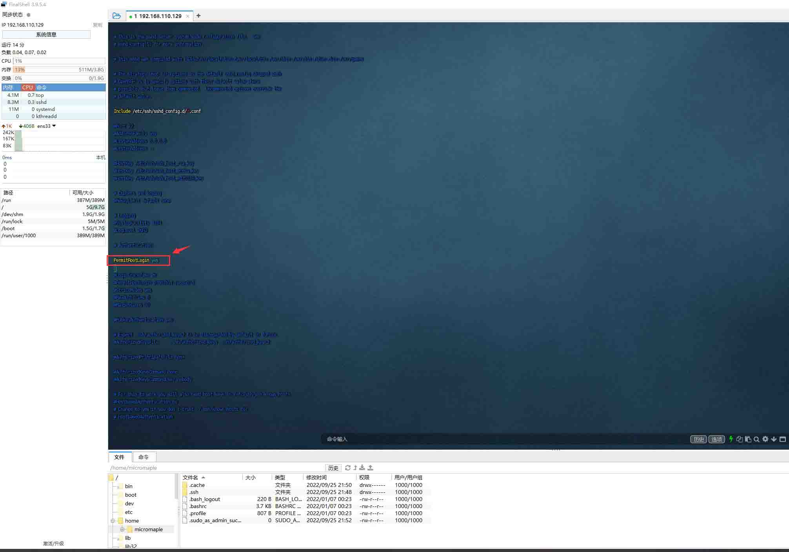Sort processes by CPU column
The width and height of the screenshot is (789, 552).
[27, 87]
